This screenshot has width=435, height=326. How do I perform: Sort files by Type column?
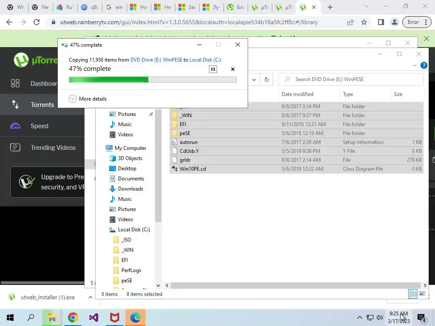(348, 94)
